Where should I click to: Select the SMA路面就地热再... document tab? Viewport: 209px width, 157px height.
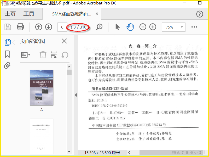tap(72, 14)
